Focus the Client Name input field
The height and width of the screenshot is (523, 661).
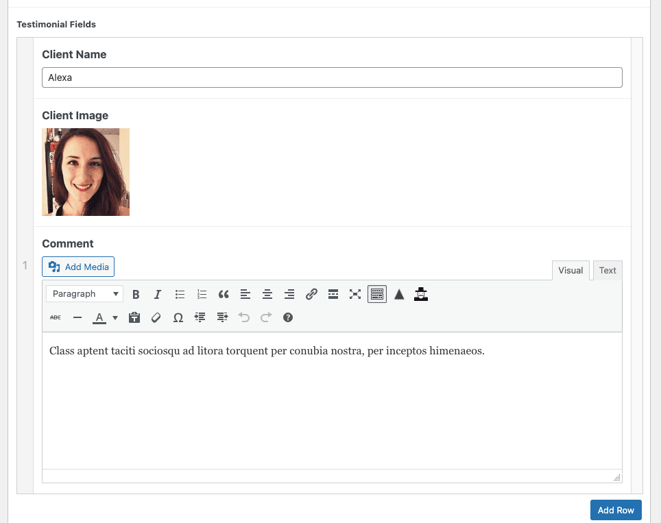pyautogui.click(x=332, y=77)
